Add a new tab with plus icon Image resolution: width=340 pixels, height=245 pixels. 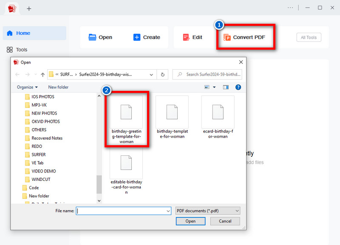[x=29, y=8]
